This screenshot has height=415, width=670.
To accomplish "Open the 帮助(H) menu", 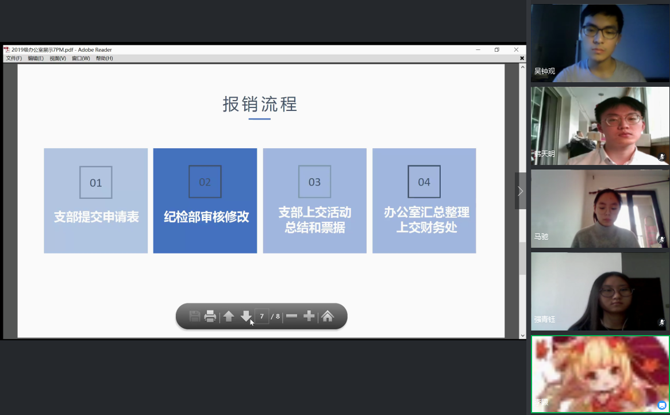I will coord(104,59).
